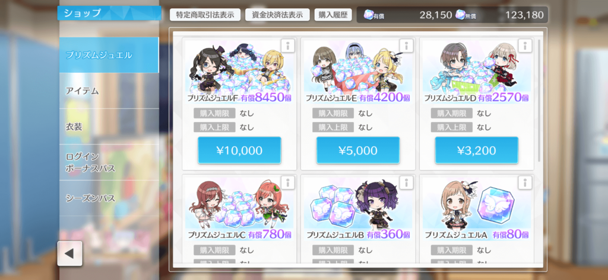This screenshot has height=280, width=608.
Task: Tap the paid (有償) jewel icon
Action: pyautogui.click(x=368, y=15)
